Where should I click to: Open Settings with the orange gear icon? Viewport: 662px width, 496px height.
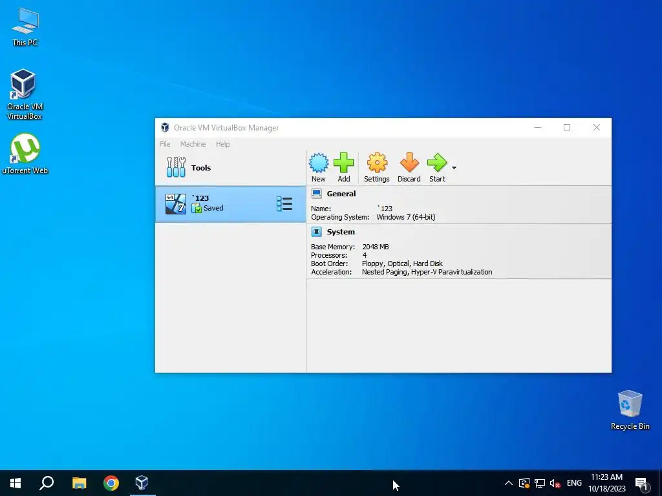coord(377,163)
